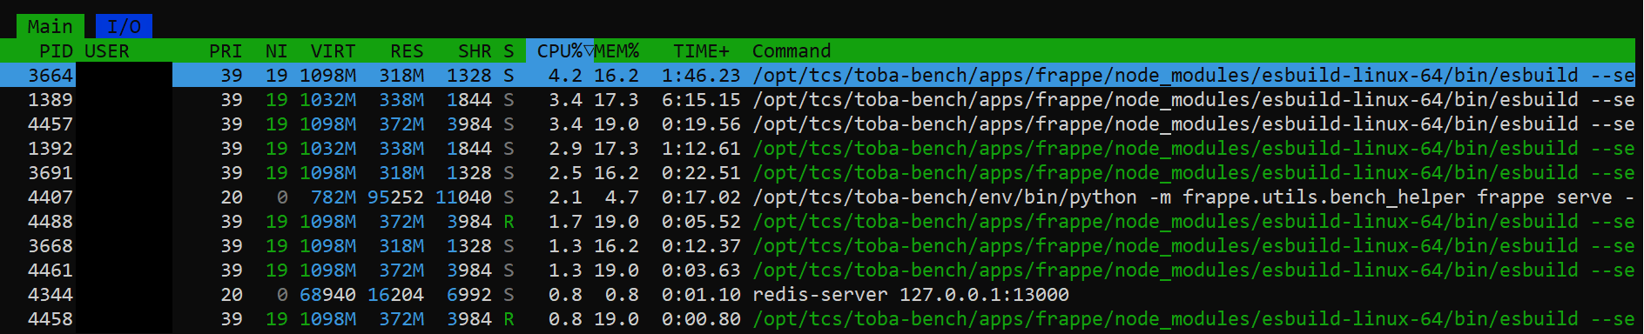Sort by the MEM% column header
Image resolution: width=1644 pixels, height=334 pixels.
(x=616, y=50)
